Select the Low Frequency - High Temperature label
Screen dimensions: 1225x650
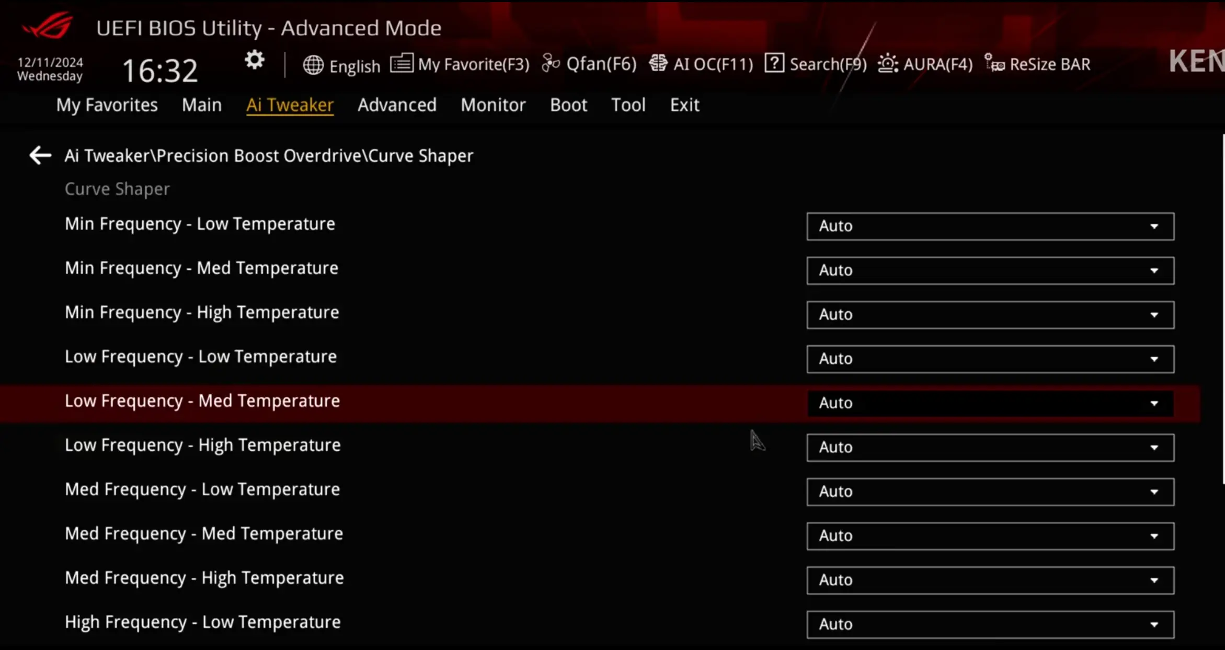[203, 445]
